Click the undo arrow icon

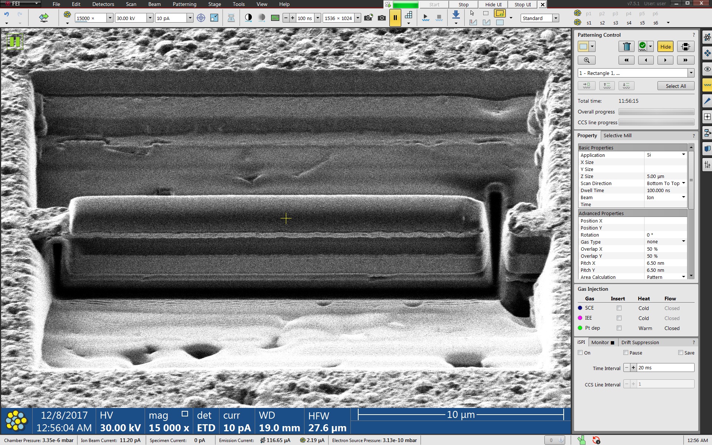click(7, 15)
